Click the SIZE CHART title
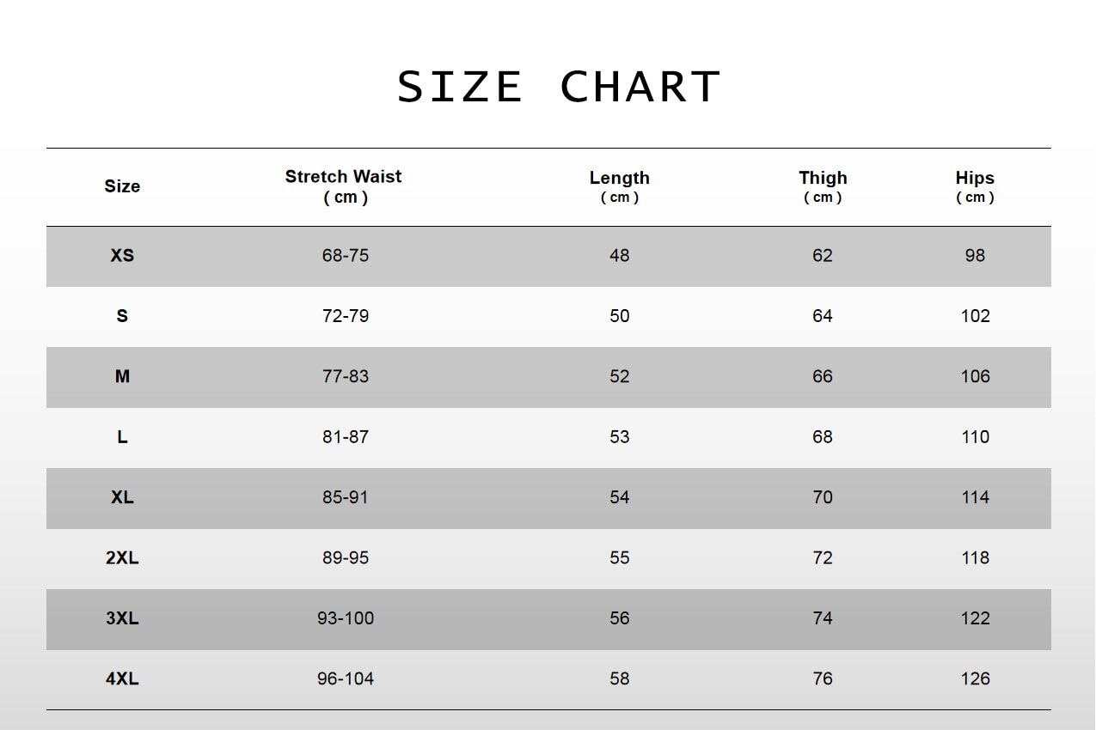This screenshot has width=1096, height=730. coord(559,87)
